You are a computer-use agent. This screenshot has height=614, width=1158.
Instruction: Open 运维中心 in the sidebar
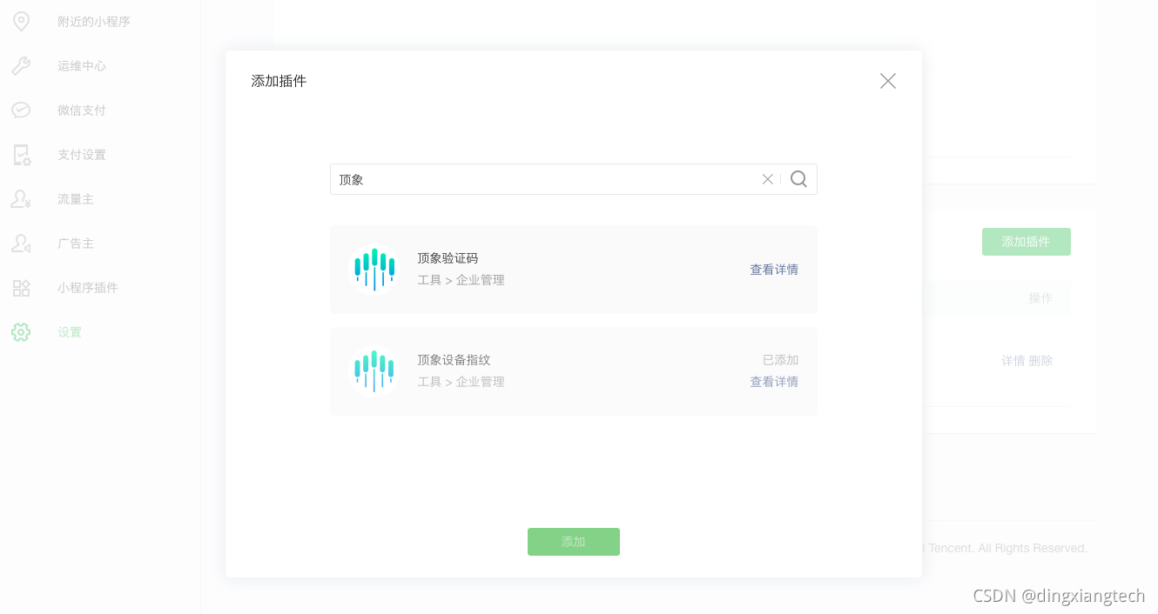click(x=82, y=66)
